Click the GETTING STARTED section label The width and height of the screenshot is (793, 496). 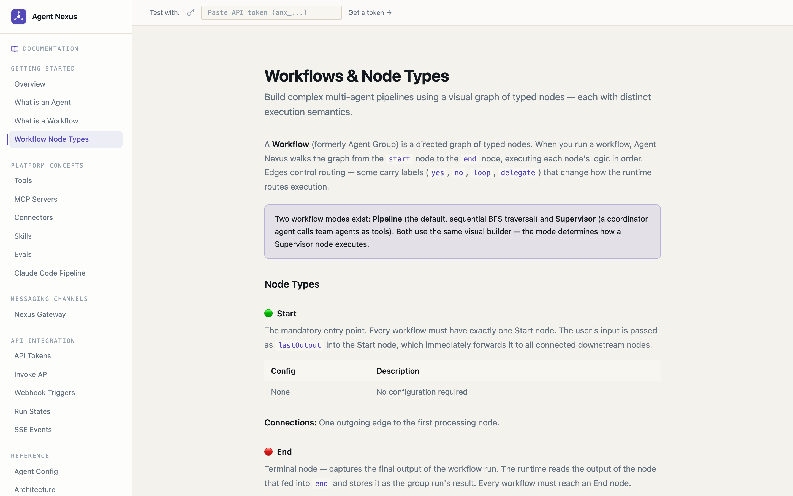(x=43, y=69)
